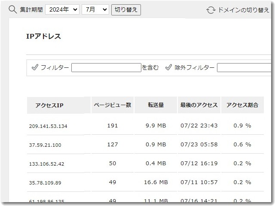This screenshot has height=206, width=275.
Task: Sort by ページビュー数 column header
Action: [x=112, y=105]
